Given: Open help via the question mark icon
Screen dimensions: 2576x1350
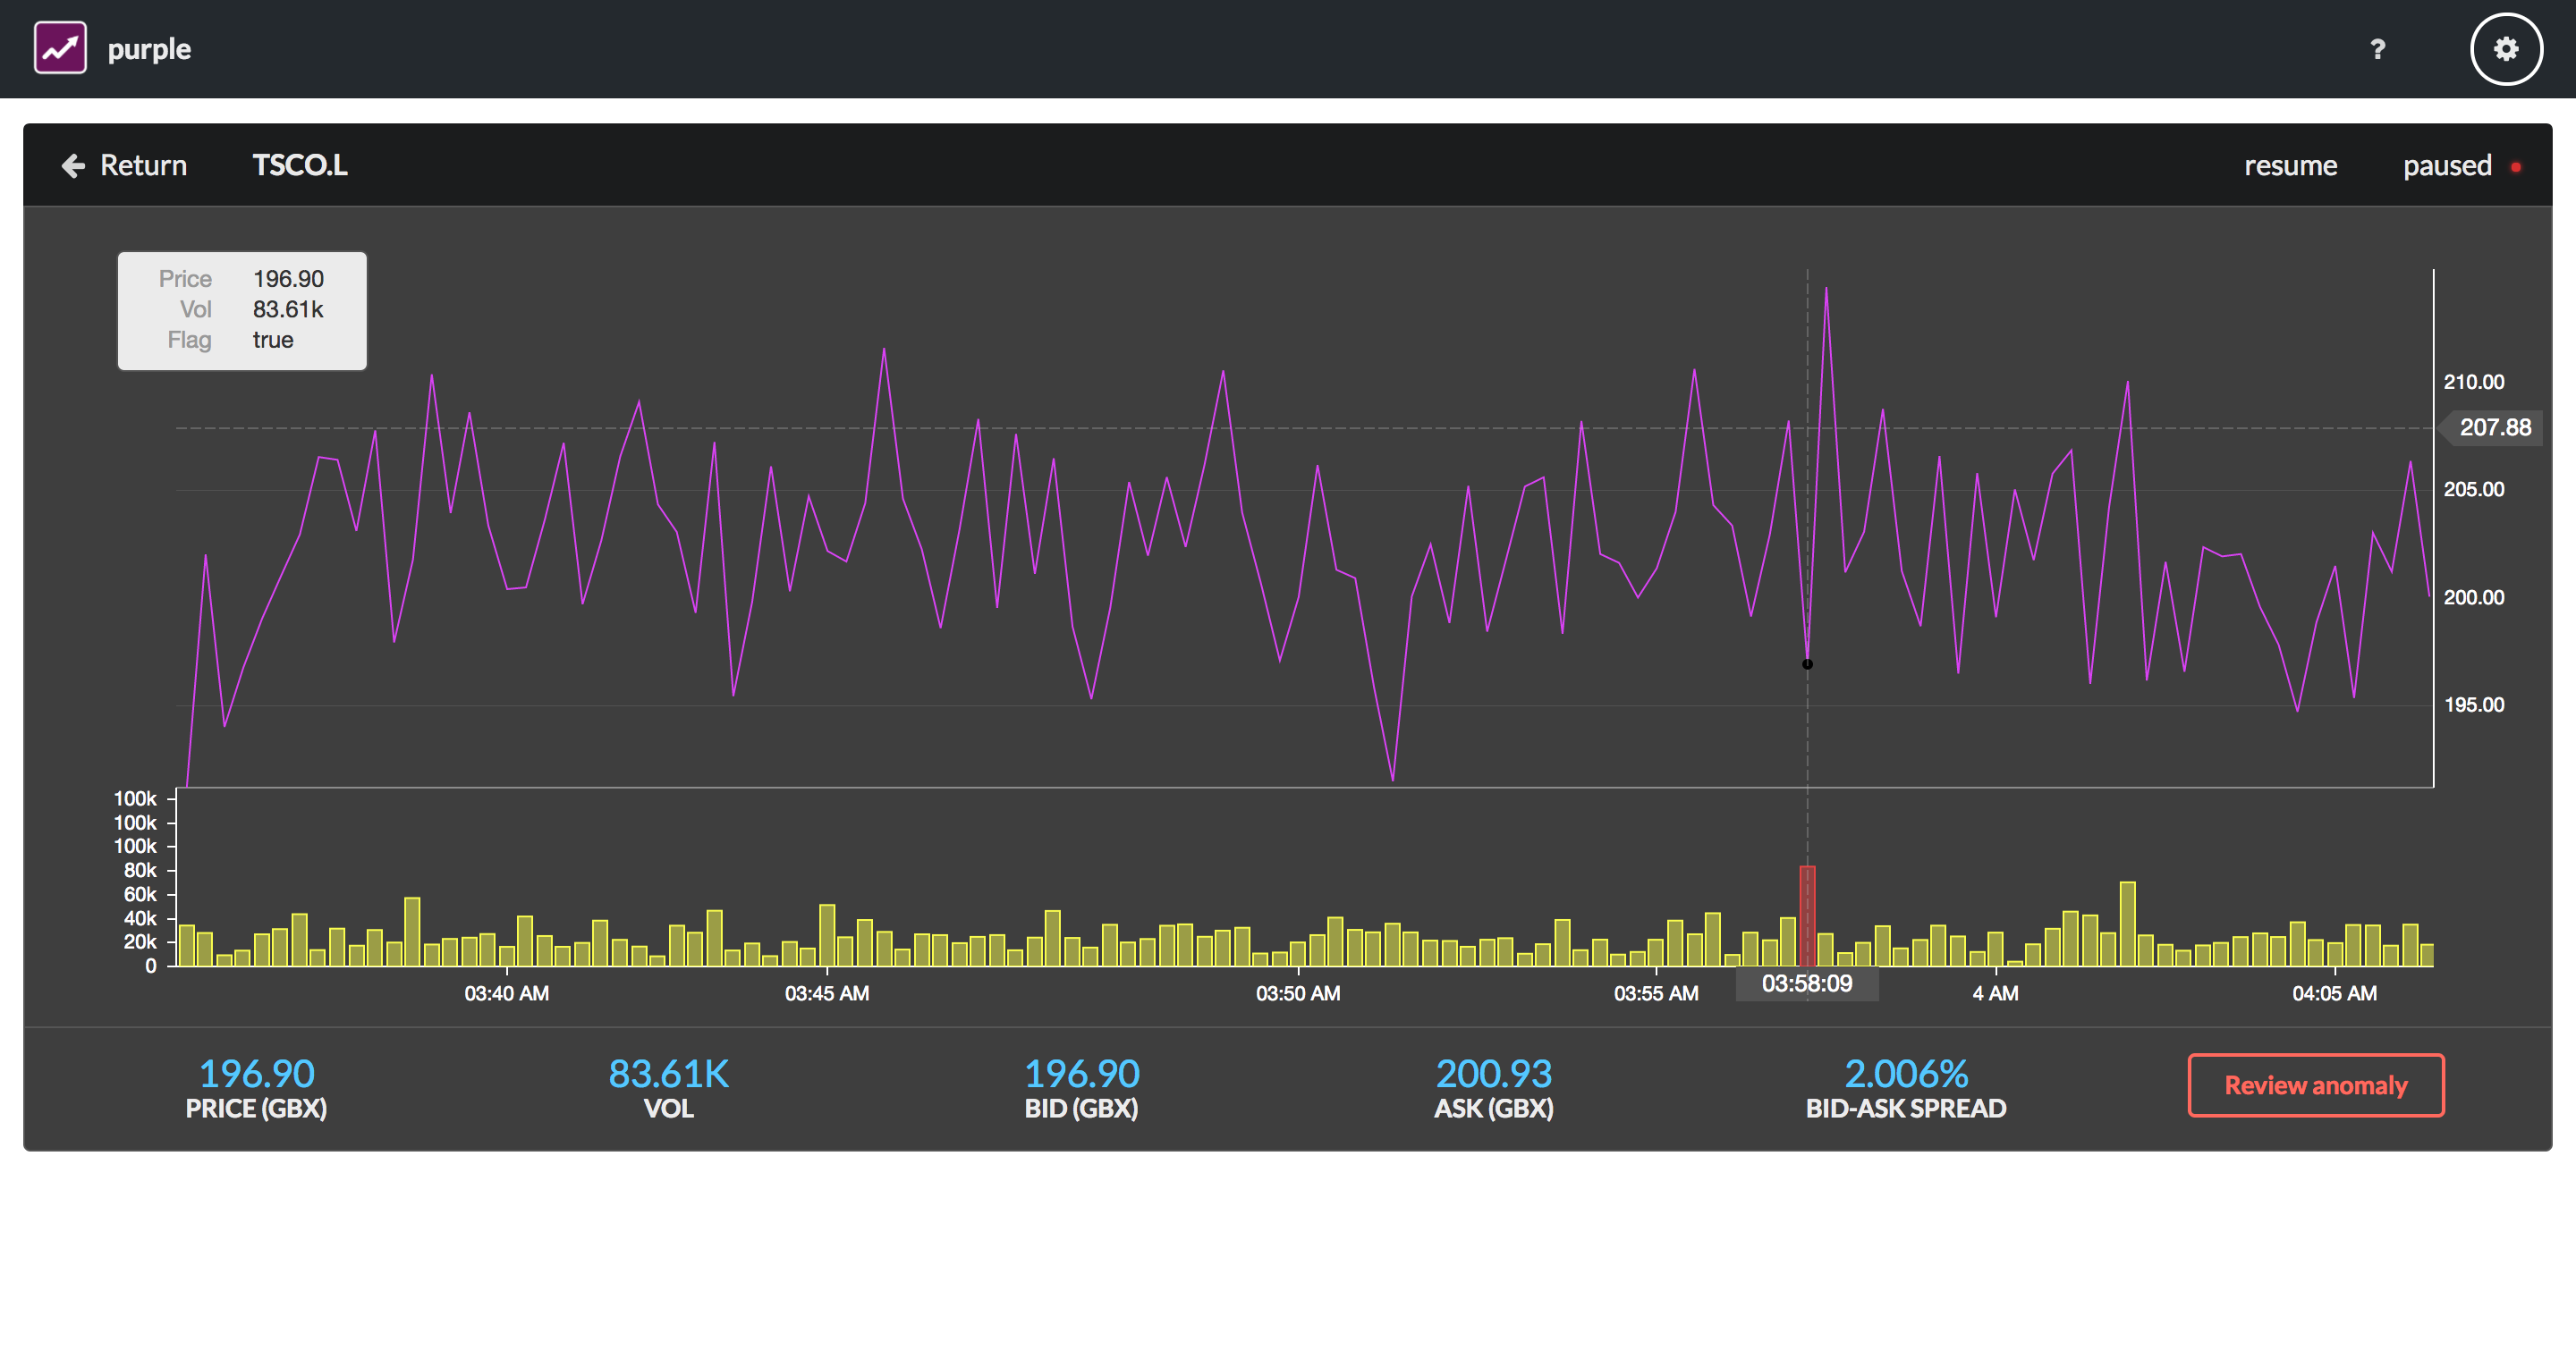Looking at the screenshot, I should coord(2377,49).
